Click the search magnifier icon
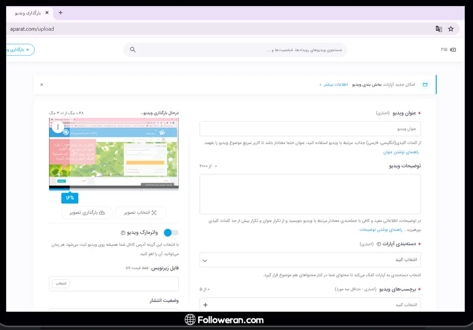 pyautogui.click(x=133, y=50)
